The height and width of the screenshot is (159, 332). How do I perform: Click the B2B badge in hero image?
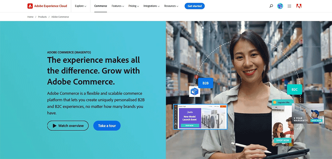click(x=206, y=83)
